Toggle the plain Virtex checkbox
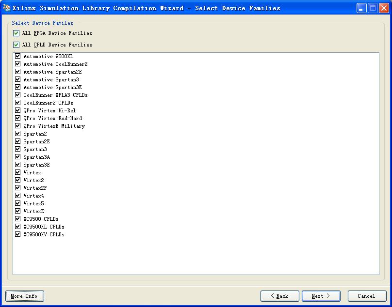This screenshot has width=392, height=307. [x=18, y=172]
